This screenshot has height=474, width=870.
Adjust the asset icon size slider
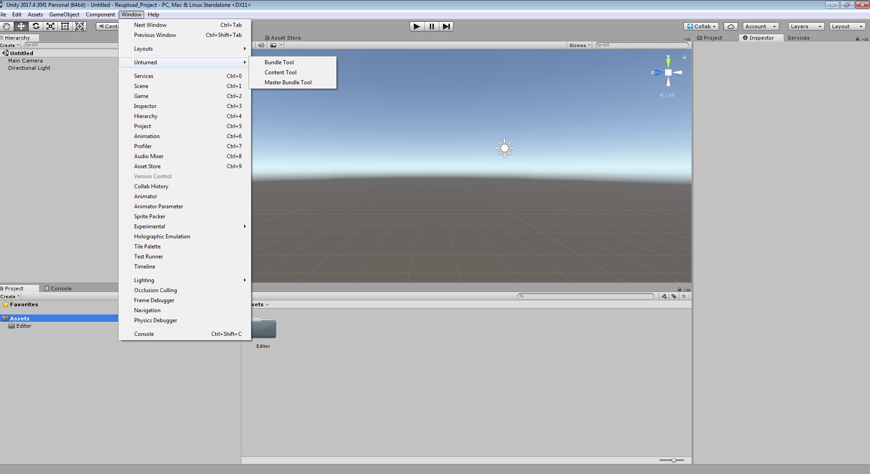point(672,460)
